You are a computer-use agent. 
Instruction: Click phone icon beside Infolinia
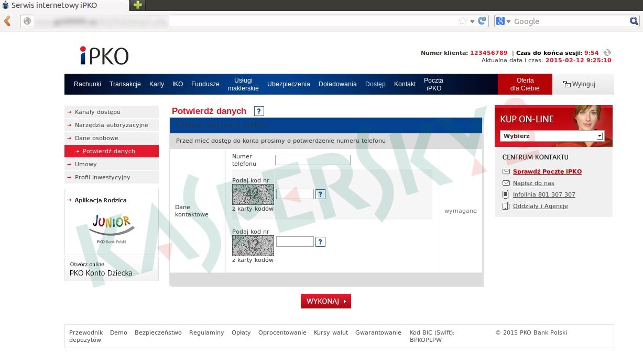coord(506,194)
